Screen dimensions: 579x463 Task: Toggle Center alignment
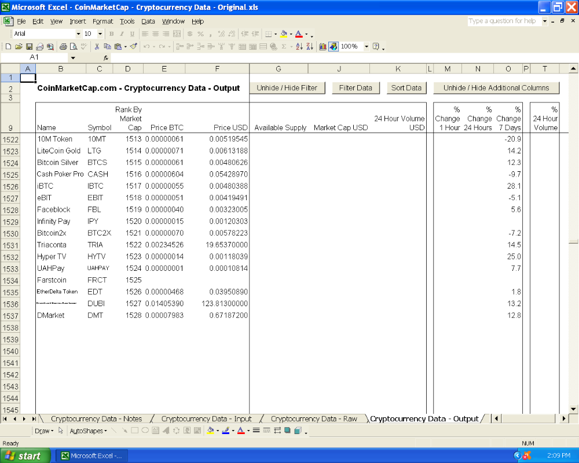pyautogui.click(x=155, y=34)
